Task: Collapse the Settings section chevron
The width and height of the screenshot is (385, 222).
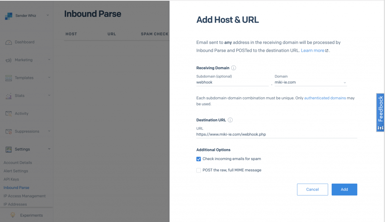Action: (49, 149)
